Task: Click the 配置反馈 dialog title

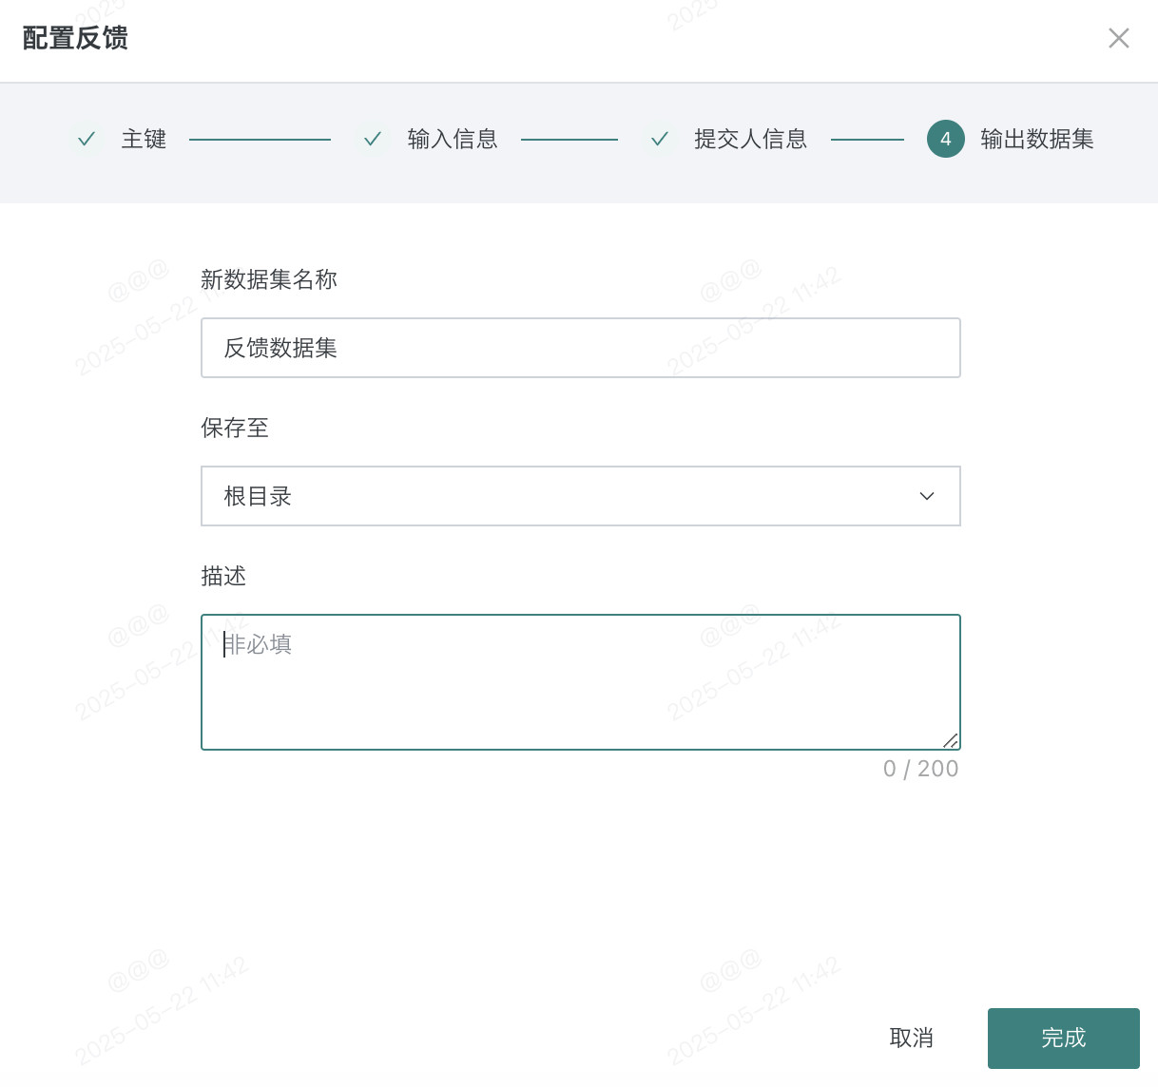Action: pos(75,38)
